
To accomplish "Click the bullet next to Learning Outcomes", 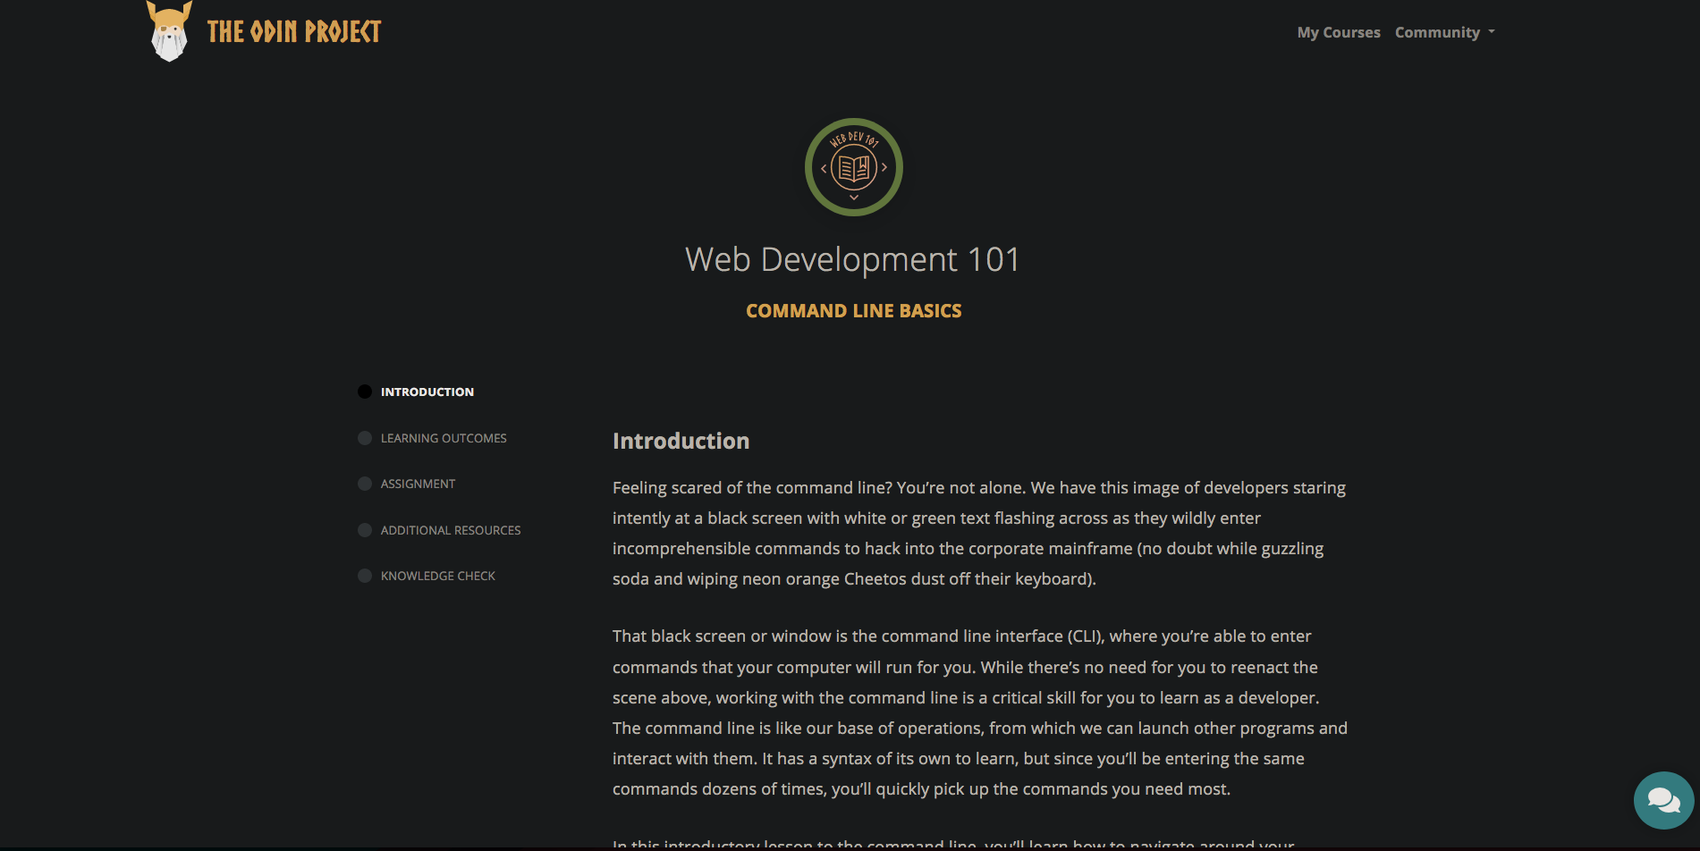I will click(x=365, y=438).
